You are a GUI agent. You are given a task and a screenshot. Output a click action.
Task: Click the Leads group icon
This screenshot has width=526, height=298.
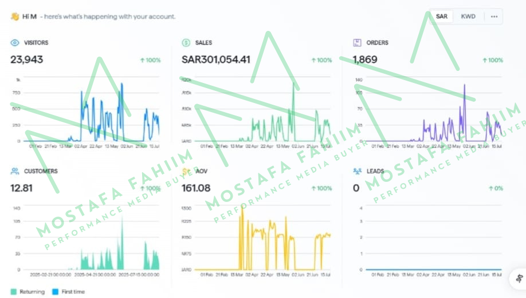(357, 171)
